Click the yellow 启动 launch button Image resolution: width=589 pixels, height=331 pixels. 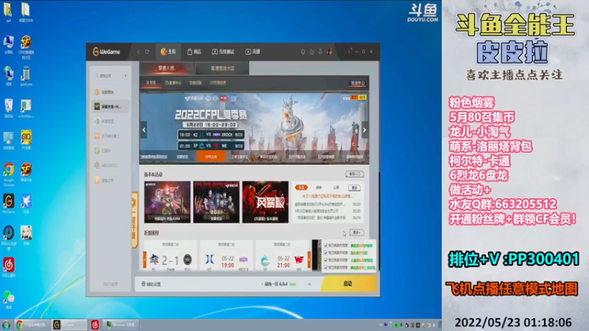pyautogui.click(x=348, y=284)
